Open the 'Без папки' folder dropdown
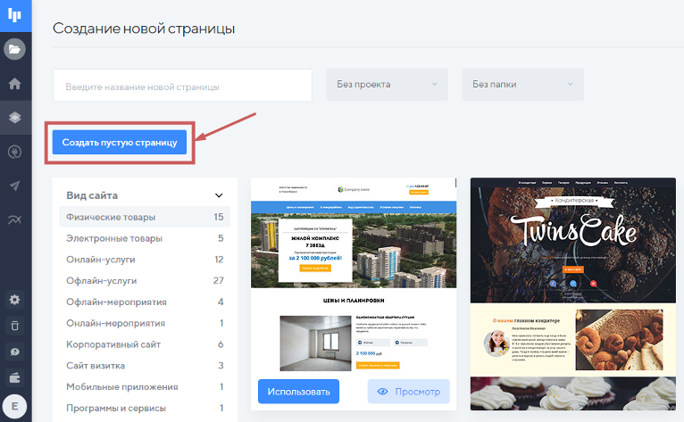This screenshot has height=422, width=684. click(x=522, y=85)
